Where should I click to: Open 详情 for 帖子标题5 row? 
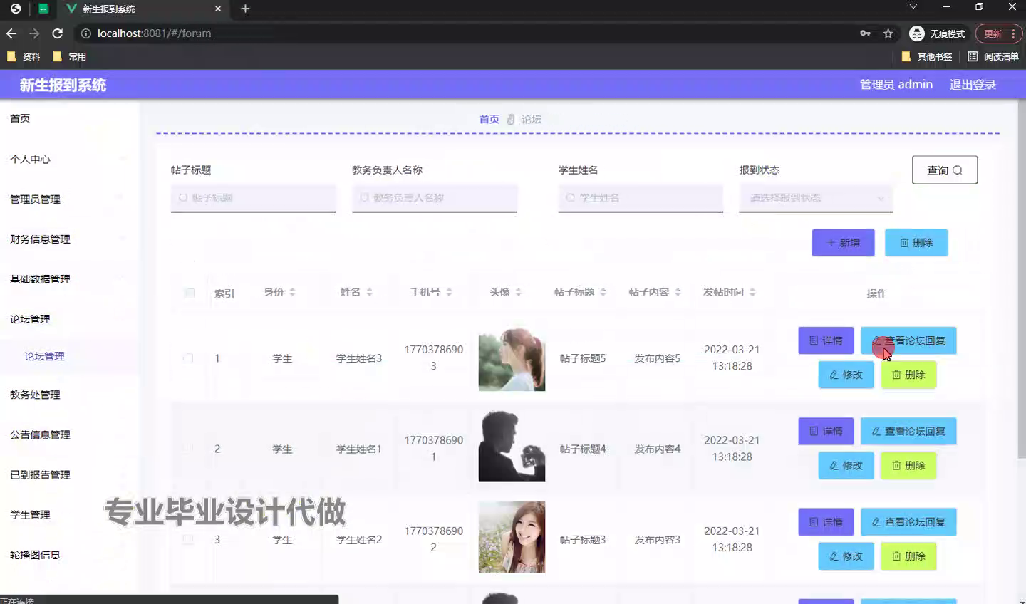[826, 340]
